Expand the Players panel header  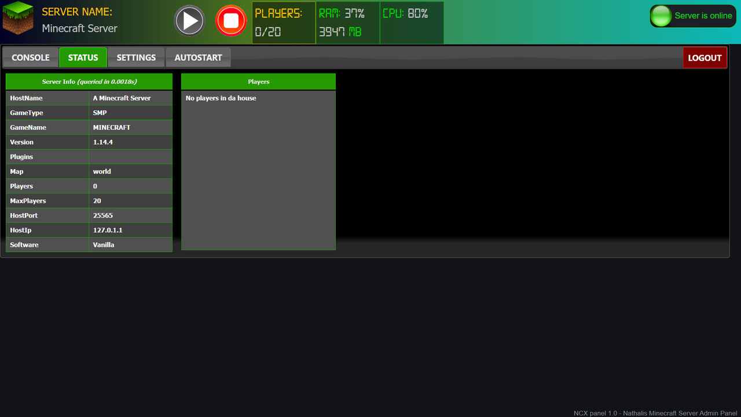258,81
